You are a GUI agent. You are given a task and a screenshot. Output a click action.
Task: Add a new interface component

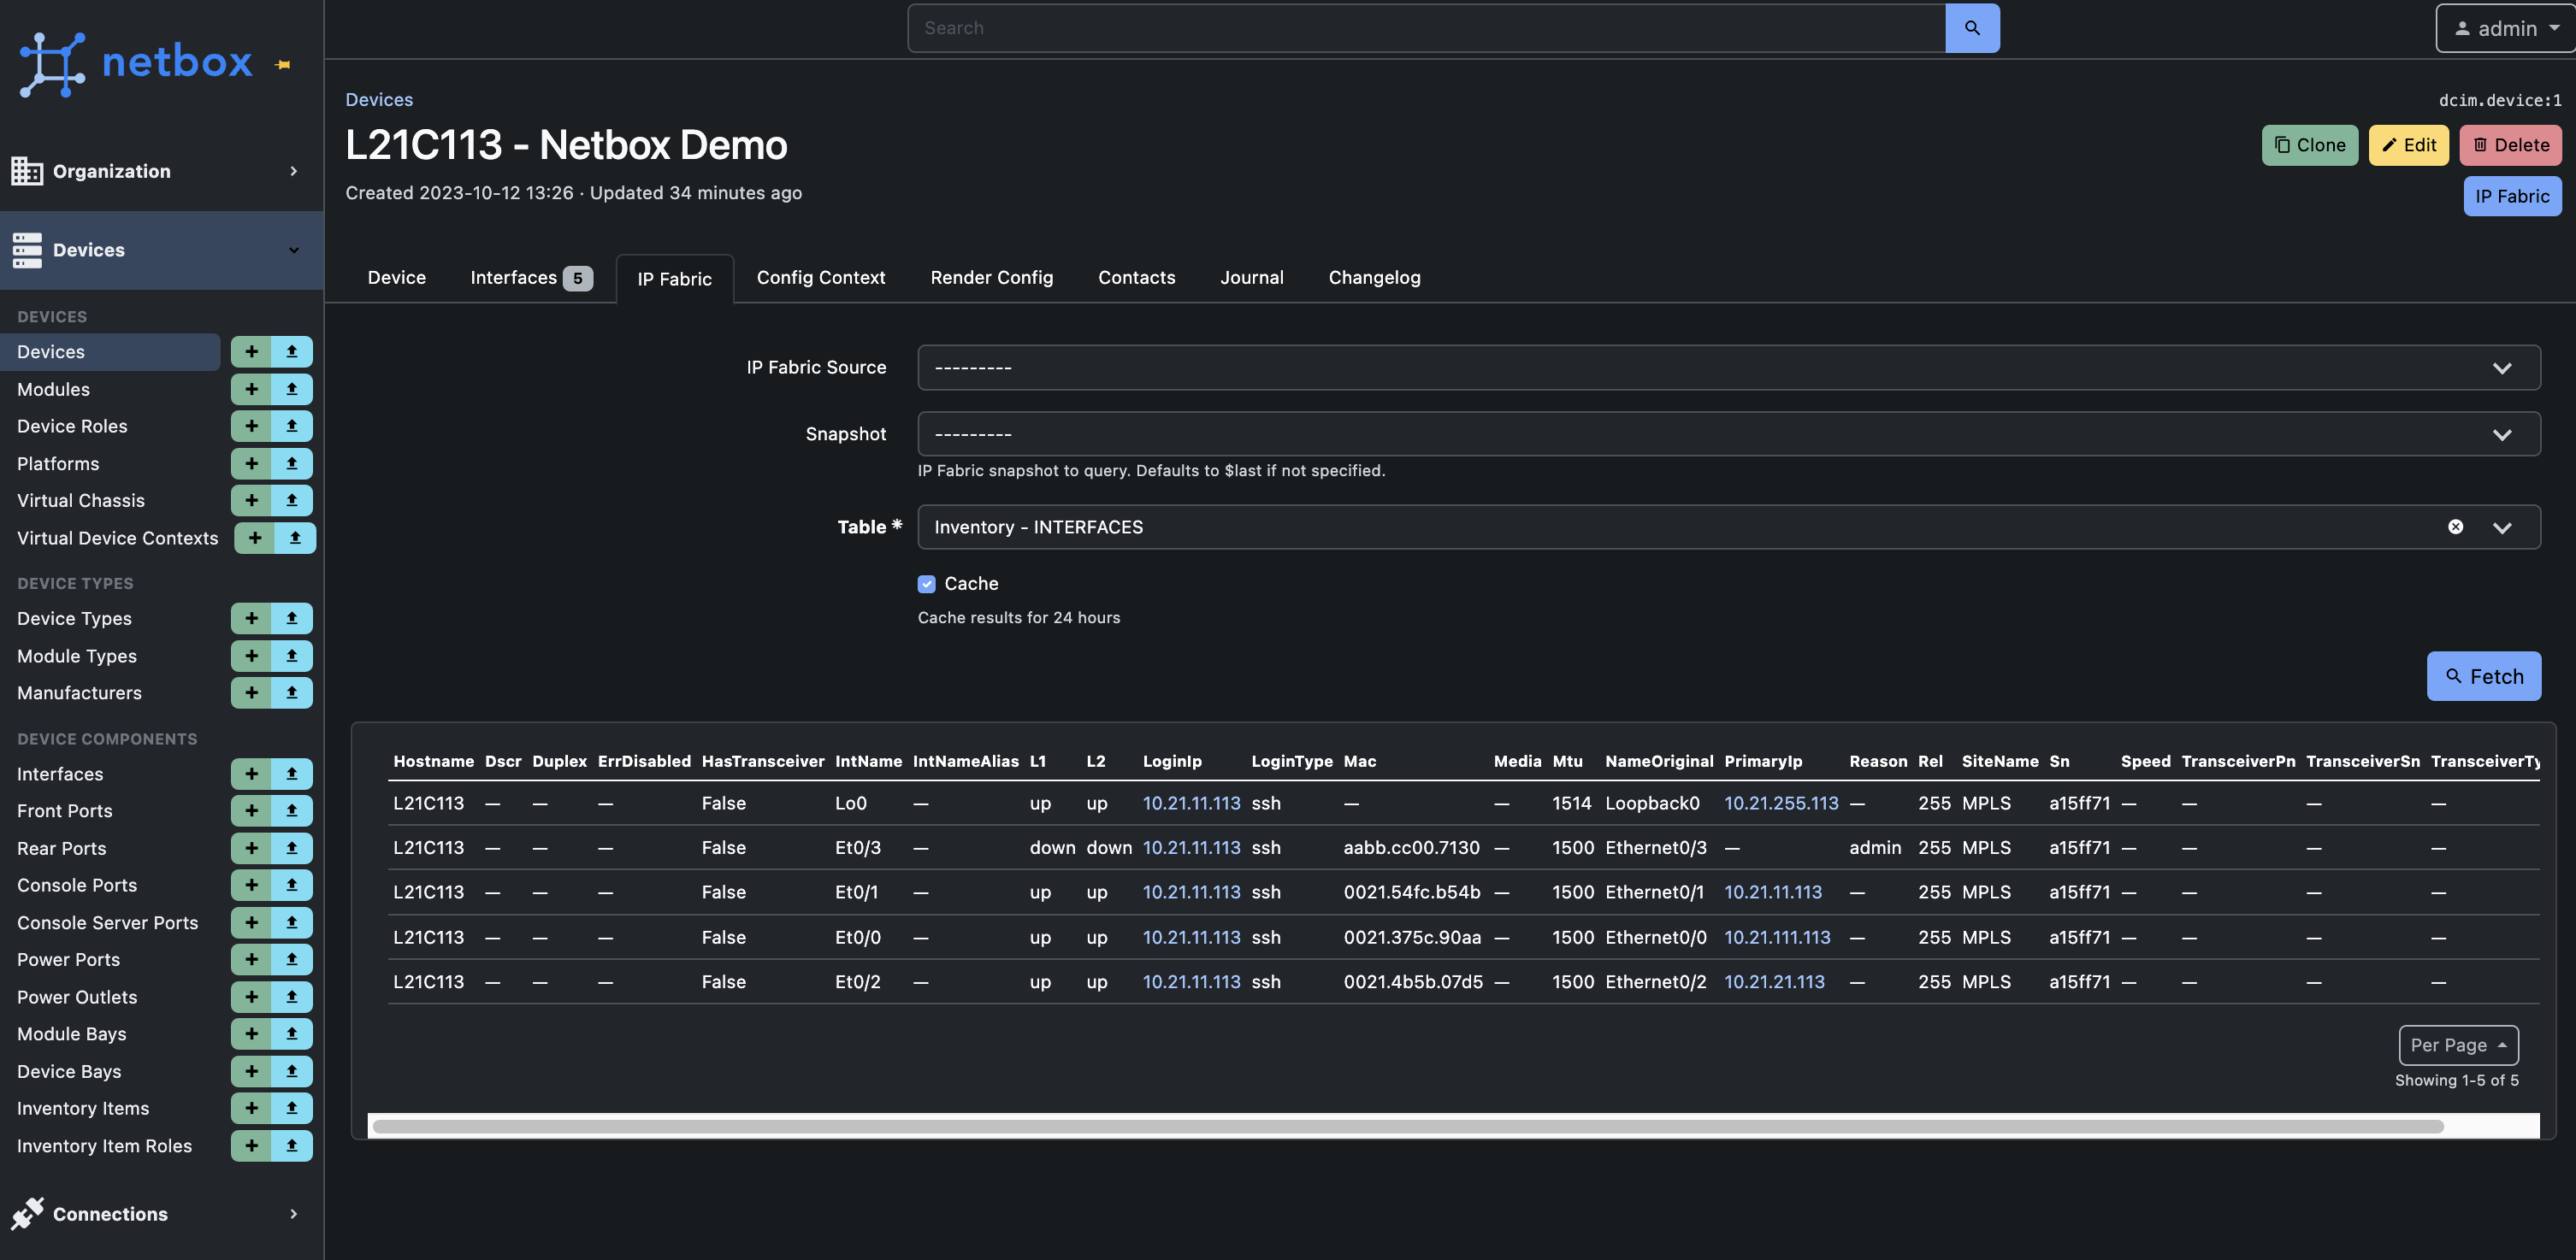tap(251, 774)
